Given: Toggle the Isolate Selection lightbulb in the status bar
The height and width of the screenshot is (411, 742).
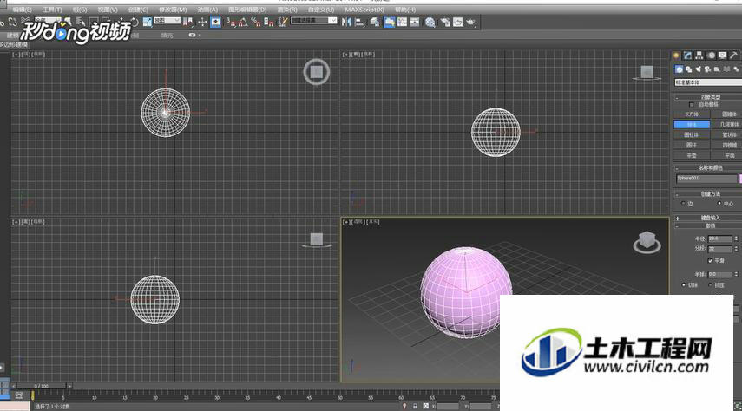Looking at the screenshot, I should [404, 406].
